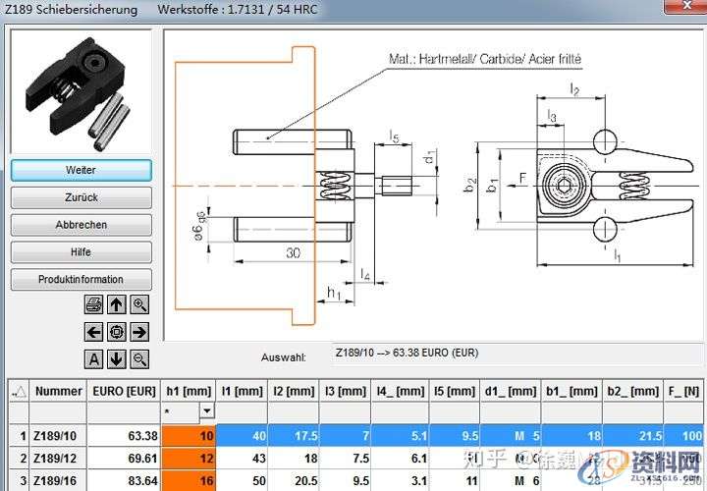This screenshot has height=491, width=707.
Task: Pan the drawing up with the up arrow
Action: (x=117, y=304)
